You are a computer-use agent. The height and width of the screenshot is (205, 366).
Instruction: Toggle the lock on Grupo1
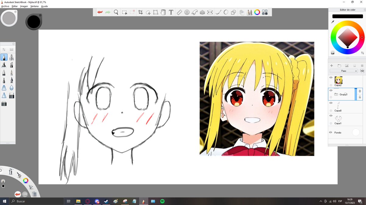pos(360,97)
